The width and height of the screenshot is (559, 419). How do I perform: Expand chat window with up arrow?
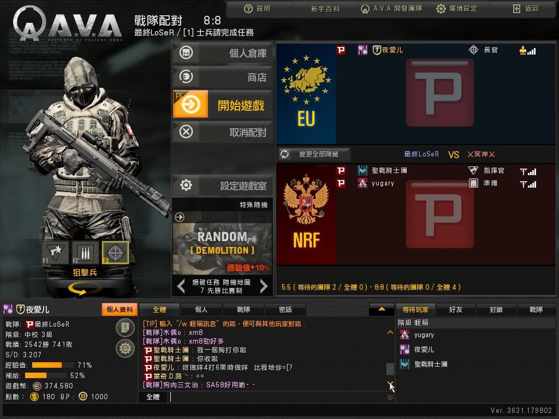tap(382, 309)
